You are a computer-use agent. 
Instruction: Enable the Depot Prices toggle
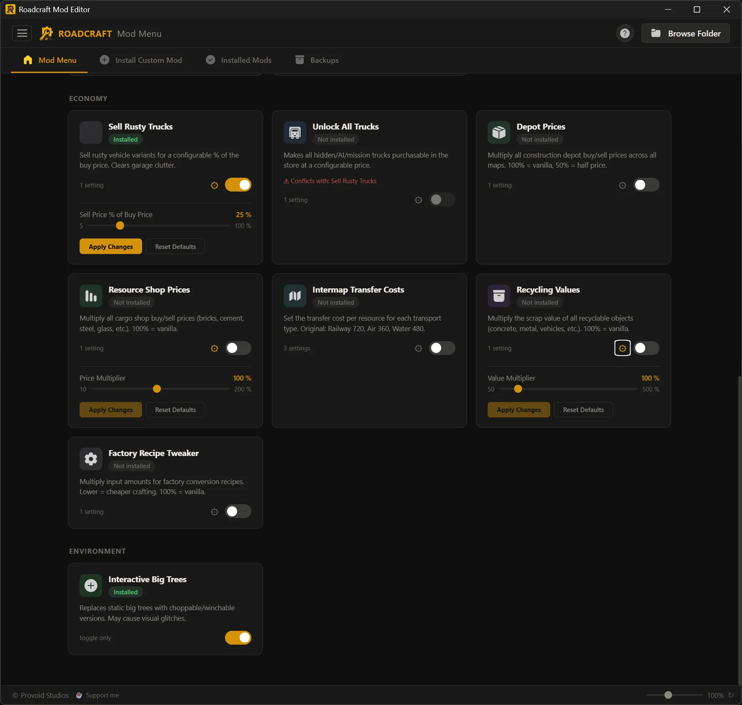(x=646, y=185)
